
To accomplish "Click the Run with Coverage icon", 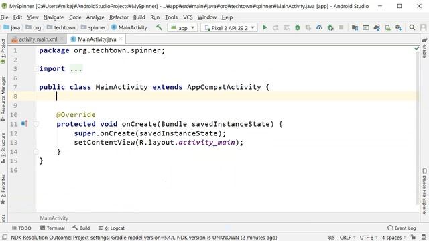I will click(x=308, y=27).
